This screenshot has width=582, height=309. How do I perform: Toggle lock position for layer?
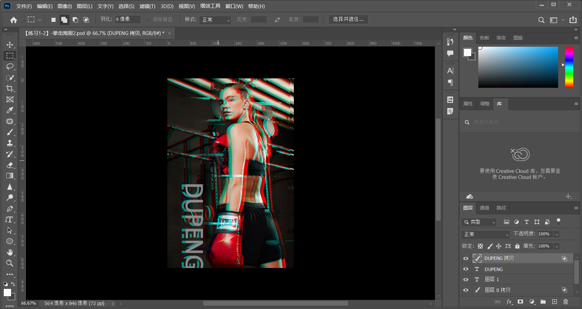point(499,246)
